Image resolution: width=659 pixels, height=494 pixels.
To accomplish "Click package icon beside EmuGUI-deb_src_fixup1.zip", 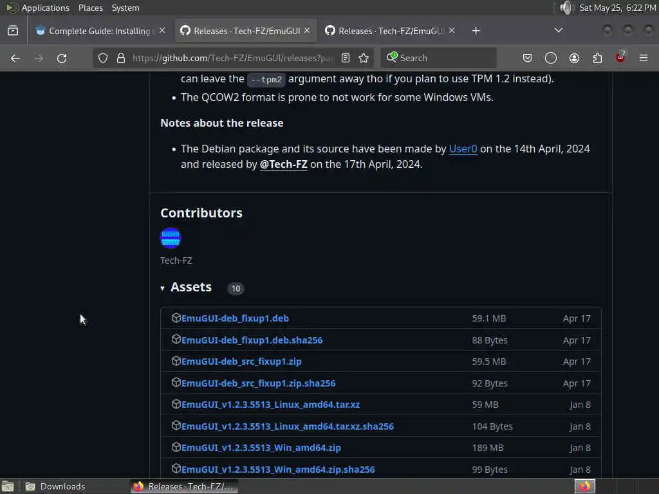I will [x=176, y=361].
